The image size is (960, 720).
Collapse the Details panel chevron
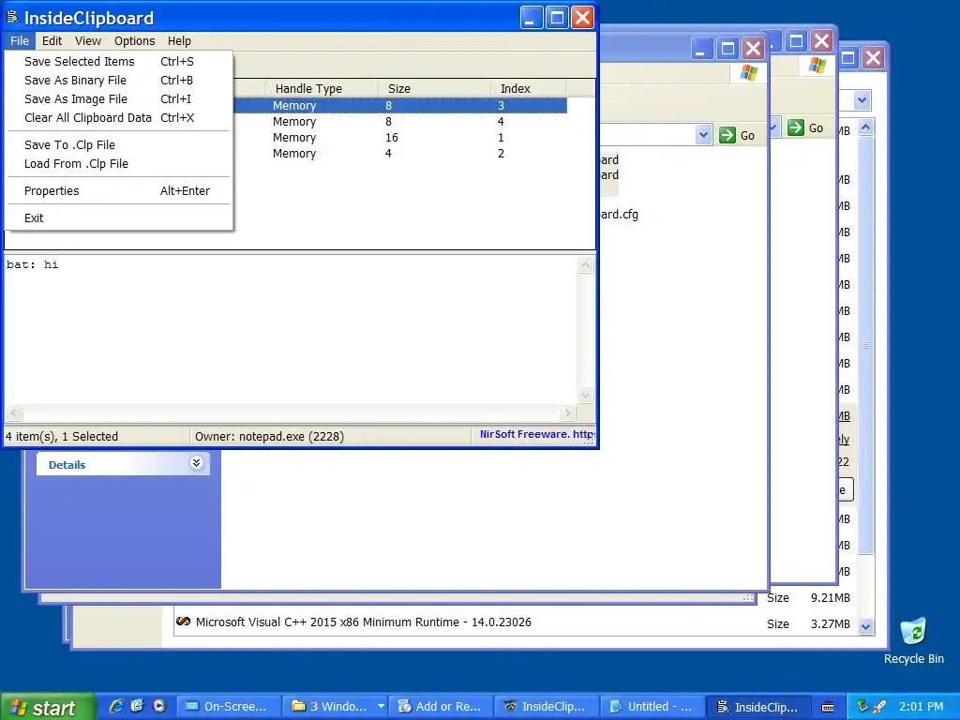point(196,463)
